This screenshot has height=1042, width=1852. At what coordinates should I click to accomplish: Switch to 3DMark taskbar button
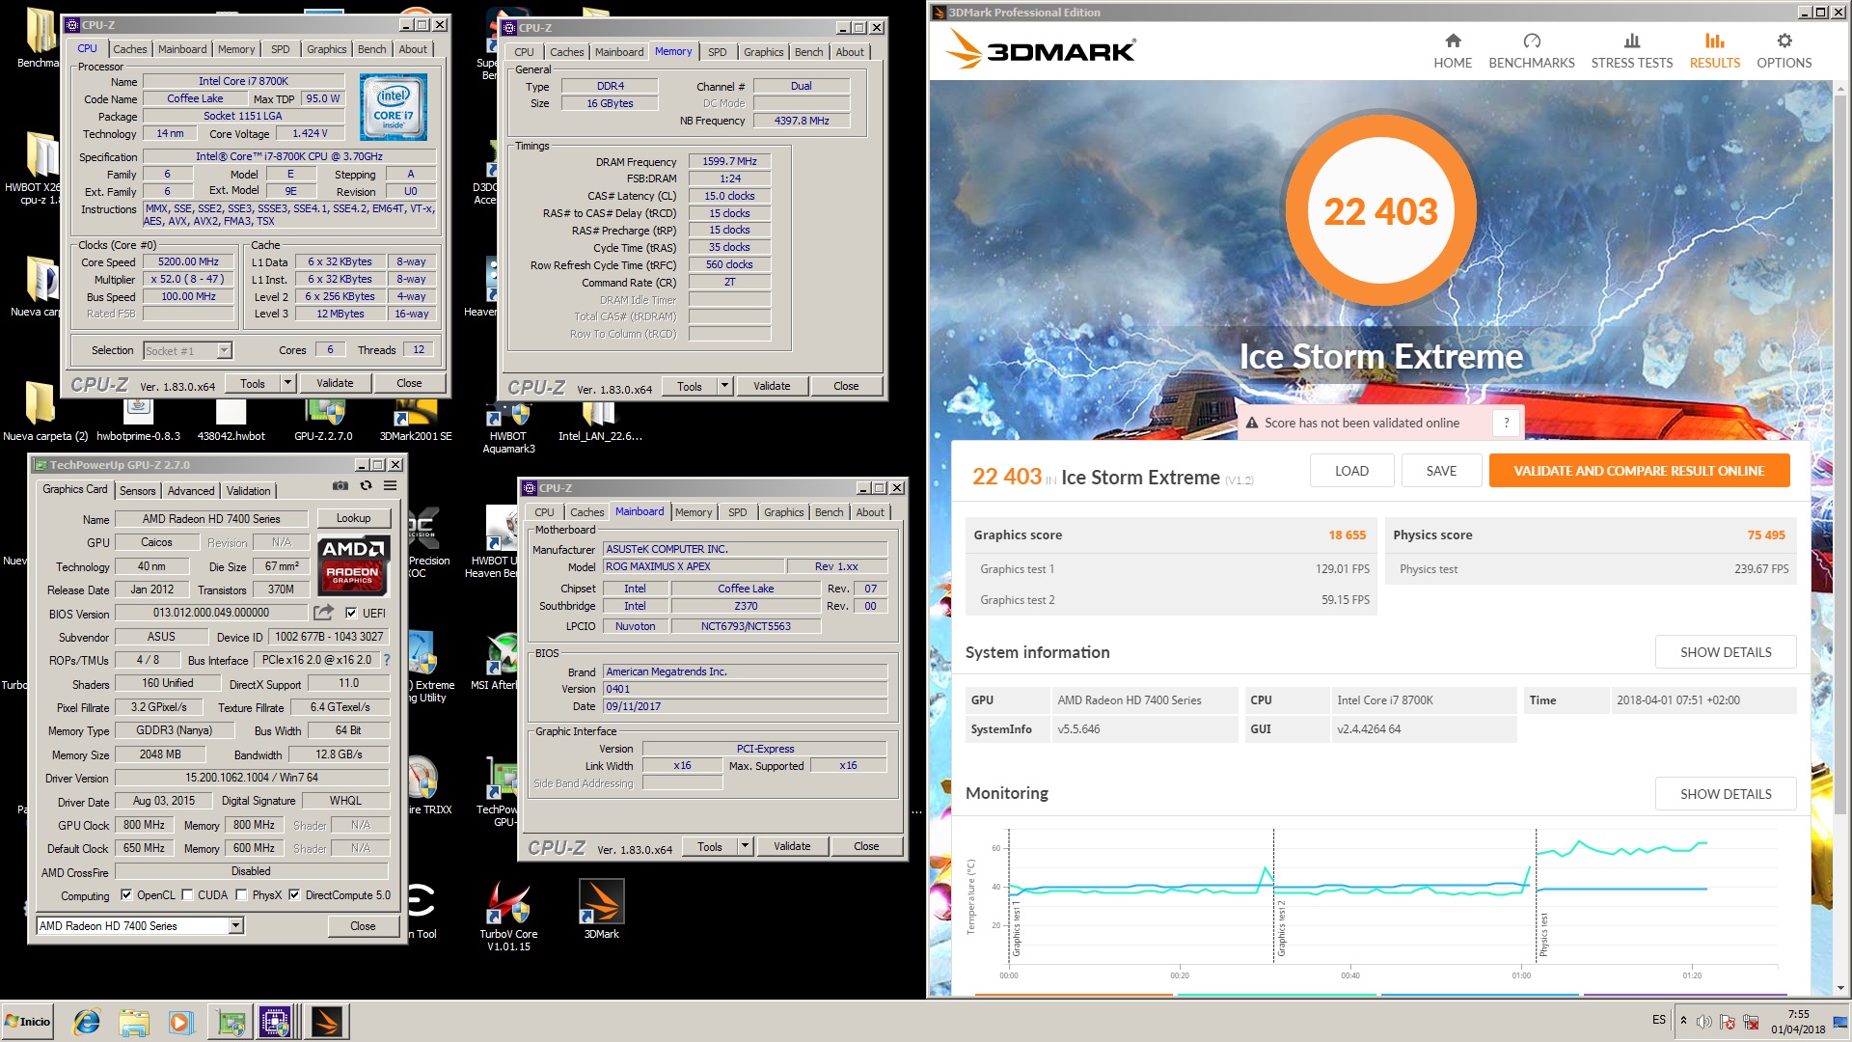[x=326, y=1022]
